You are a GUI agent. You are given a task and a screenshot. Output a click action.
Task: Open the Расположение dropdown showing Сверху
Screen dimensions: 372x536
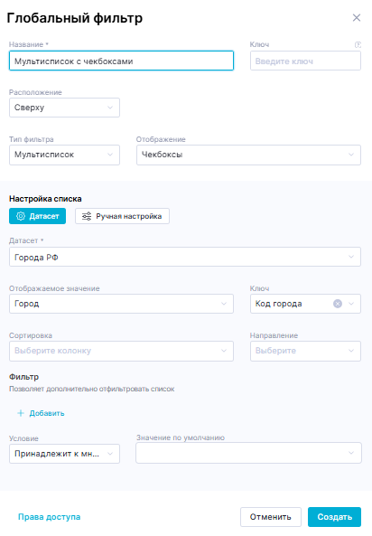[65, 108]
